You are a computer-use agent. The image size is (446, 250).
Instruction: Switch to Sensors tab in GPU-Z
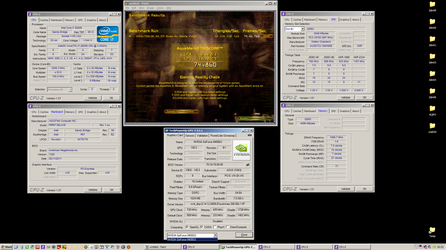[x=190, y=136]
